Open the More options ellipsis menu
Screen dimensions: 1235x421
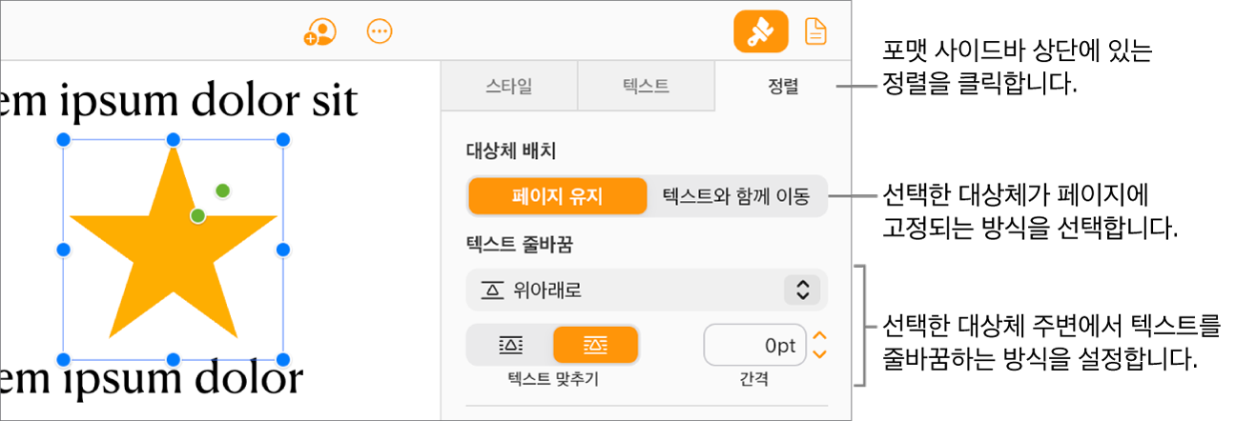tap(380, 31)
